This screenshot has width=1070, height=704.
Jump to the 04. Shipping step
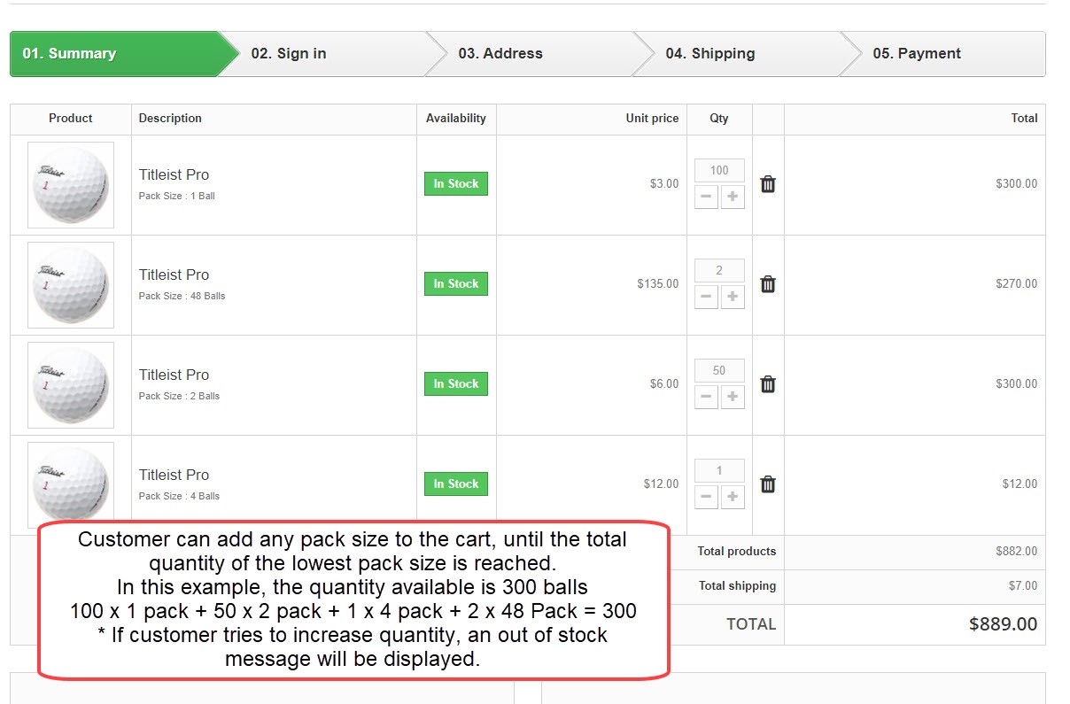[710, 53]
